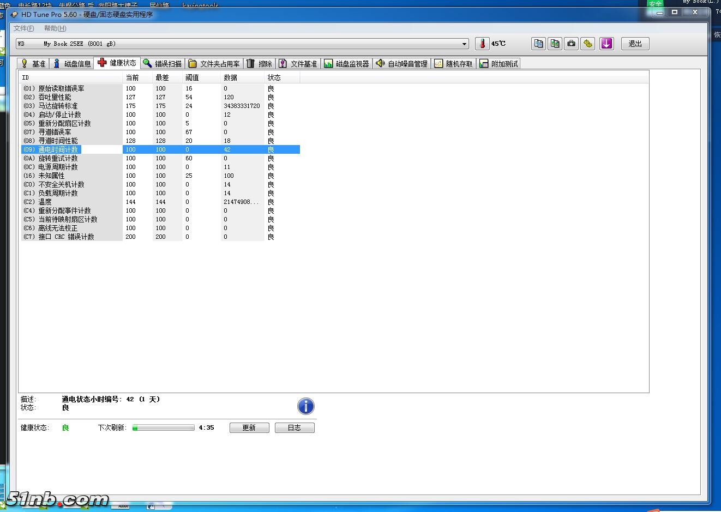Screen dimensions: 721x512
Task: Click the next-refresh progress bar
Action: [x=163, y=428]
